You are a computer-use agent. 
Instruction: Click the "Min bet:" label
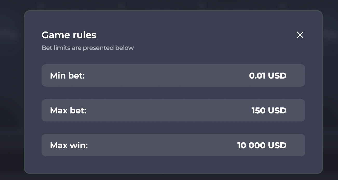click(67, 76)
